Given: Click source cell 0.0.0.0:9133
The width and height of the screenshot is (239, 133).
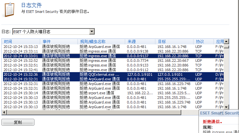Looking at the screenshot, I should (x=137, y=65).
